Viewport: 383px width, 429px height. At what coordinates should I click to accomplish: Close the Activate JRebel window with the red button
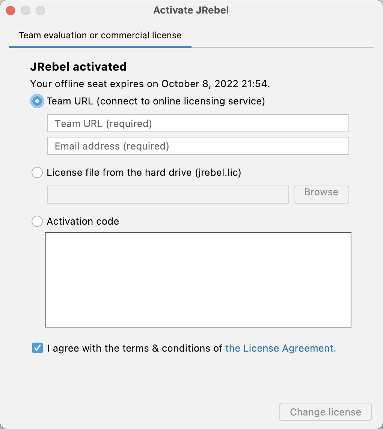pyautogui.click(x=11, y=11)
